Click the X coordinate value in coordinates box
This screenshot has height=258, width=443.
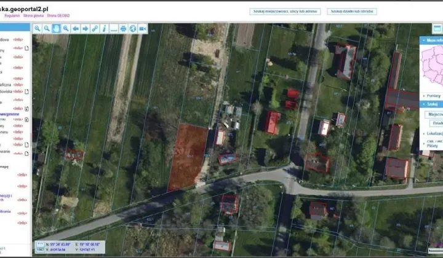pos(58,250)
